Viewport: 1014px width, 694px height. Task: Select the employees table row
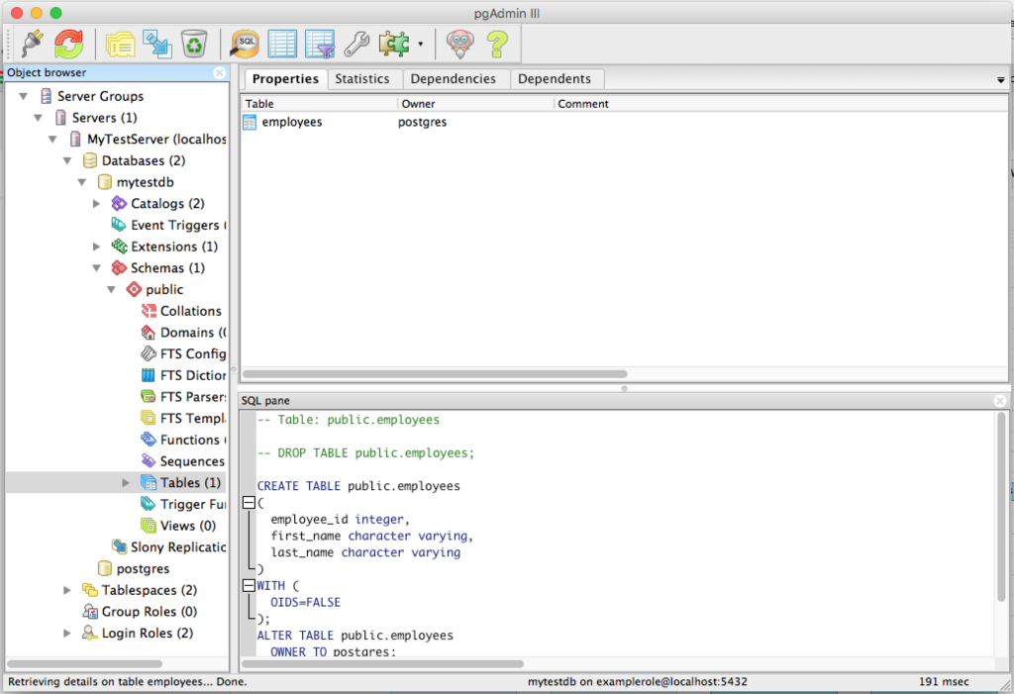tap(624, 122)
